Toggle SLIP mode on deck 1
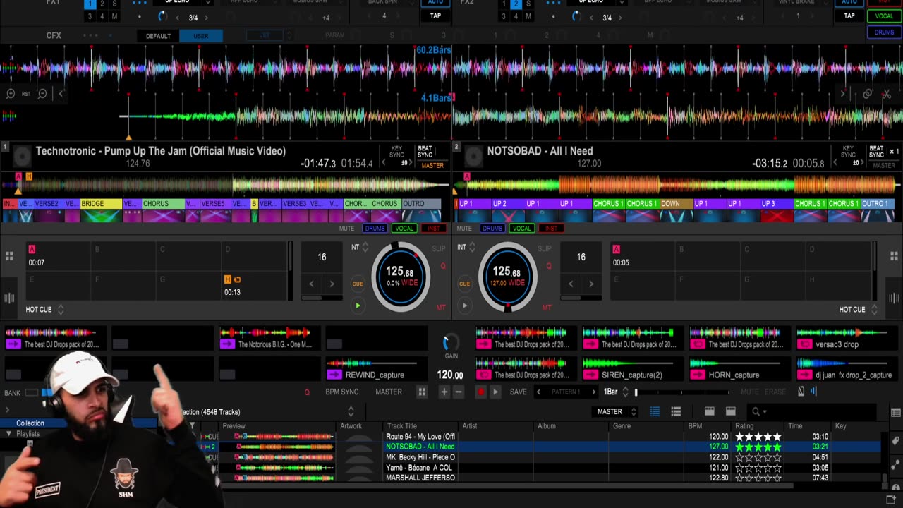This screenshot has width=903, height=508. (439, 248)
